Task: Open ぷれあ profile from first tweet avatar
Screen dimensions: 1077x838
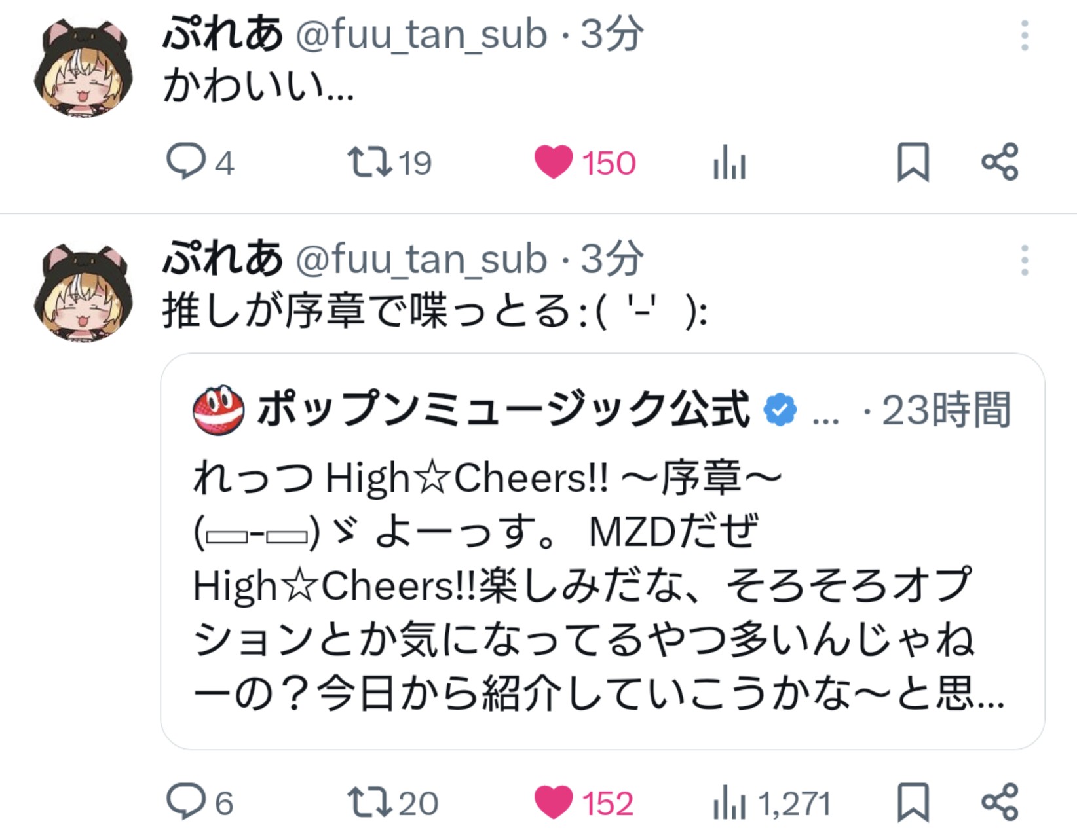Action: 83,69
